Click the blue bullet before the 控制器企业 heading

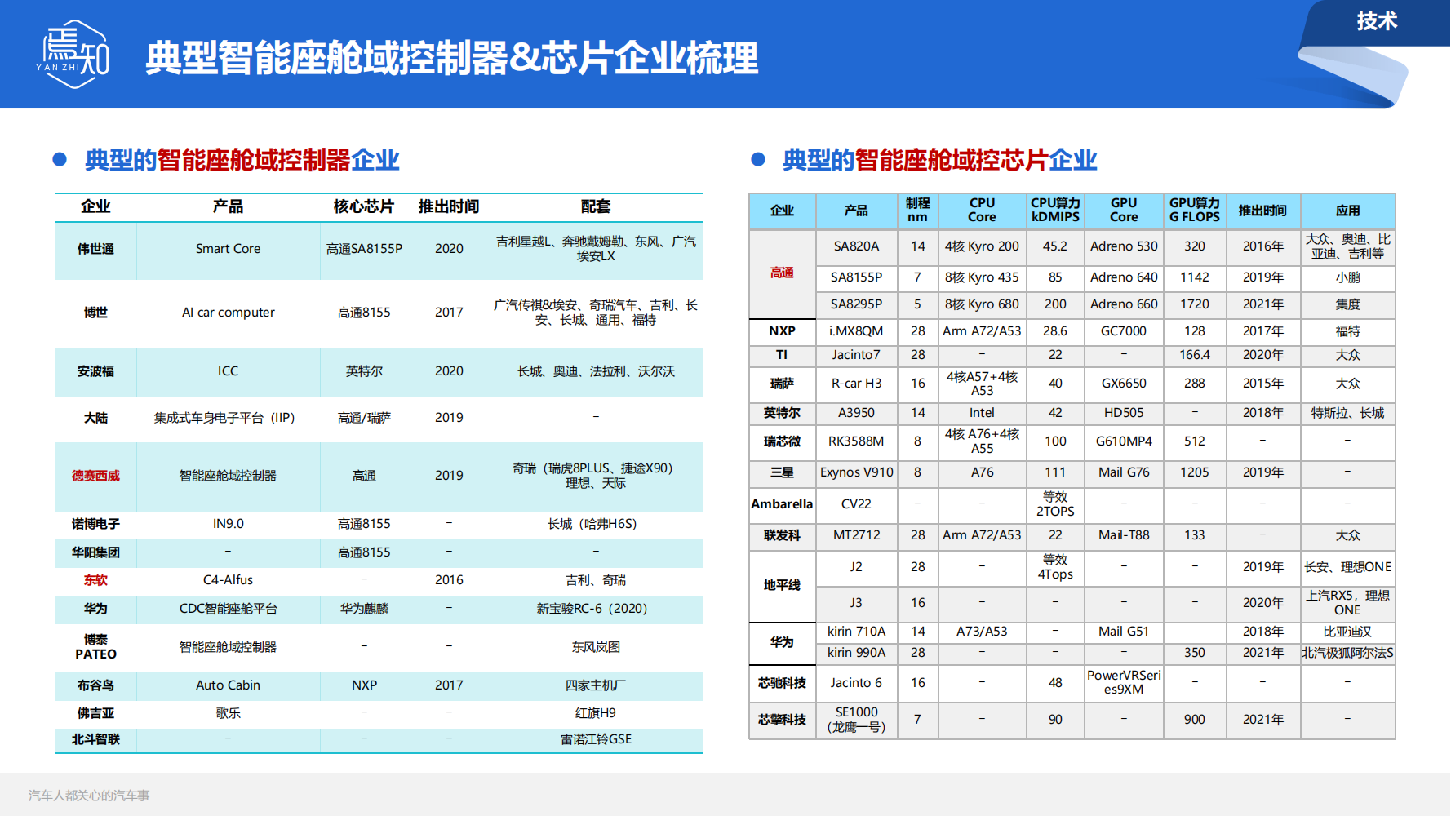[x=60, y=159]
